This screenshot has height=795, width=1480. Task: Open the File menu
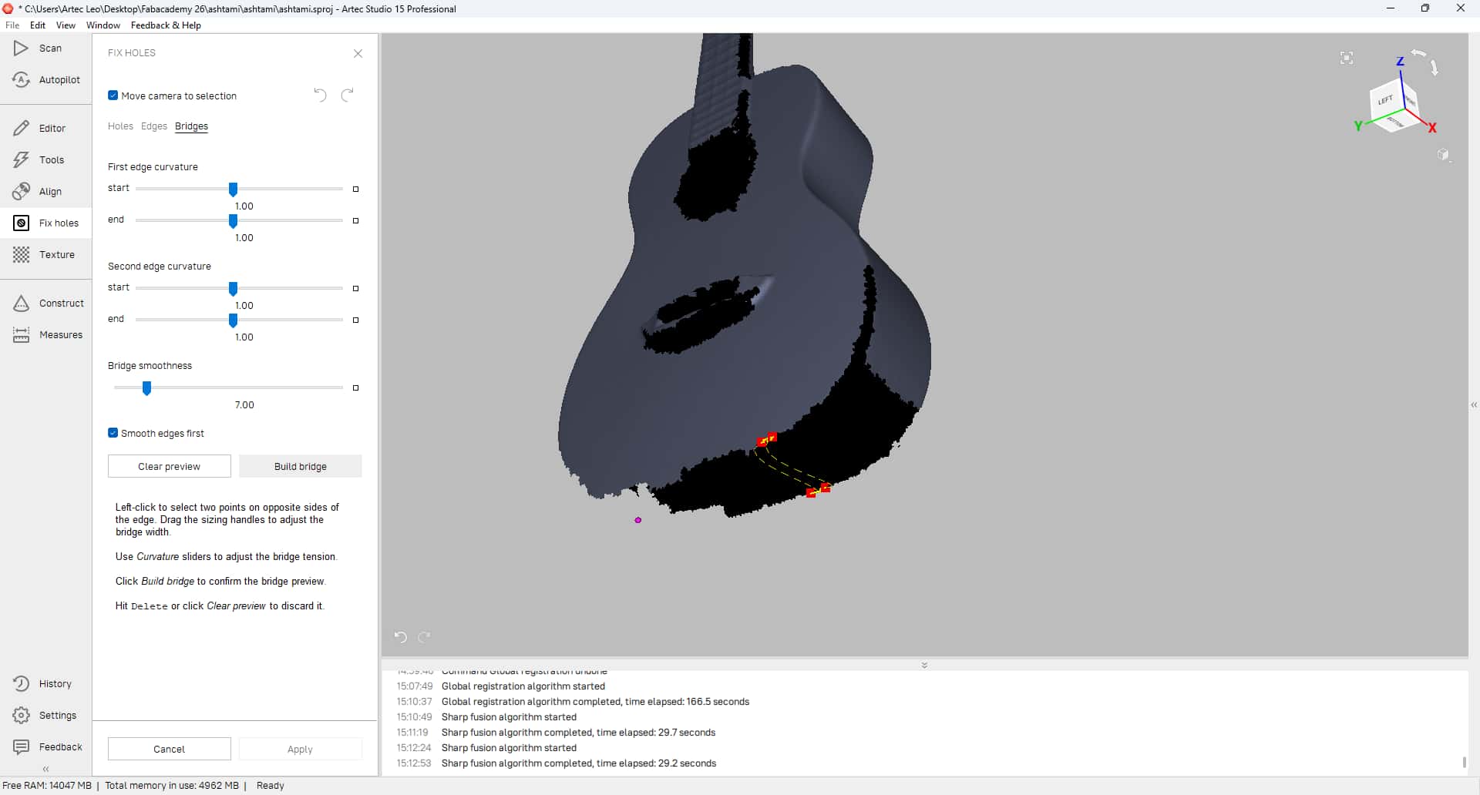12,25
